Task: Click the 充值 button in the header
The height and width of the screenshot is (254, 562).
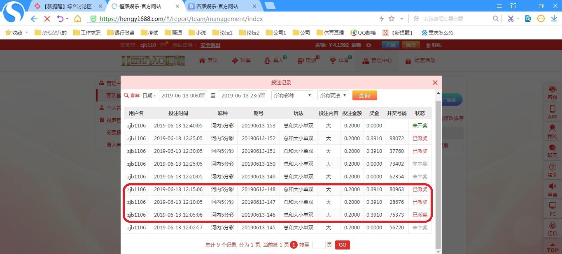Action: 391,45
